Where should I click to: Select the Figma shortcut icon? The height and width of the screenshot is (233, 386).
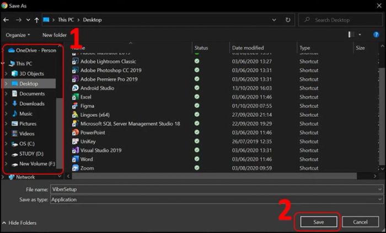[x=75, y=106]
